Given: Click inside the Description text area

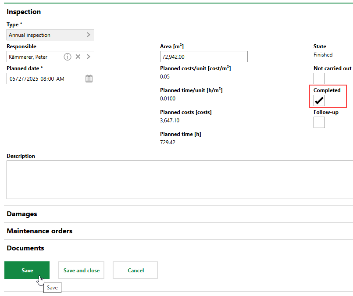Looking at the screenshot, I should pyautogui.click(x=180, y=180).
